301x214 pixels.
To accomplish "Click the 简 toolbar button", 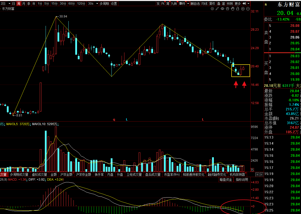I will (168, 4).
